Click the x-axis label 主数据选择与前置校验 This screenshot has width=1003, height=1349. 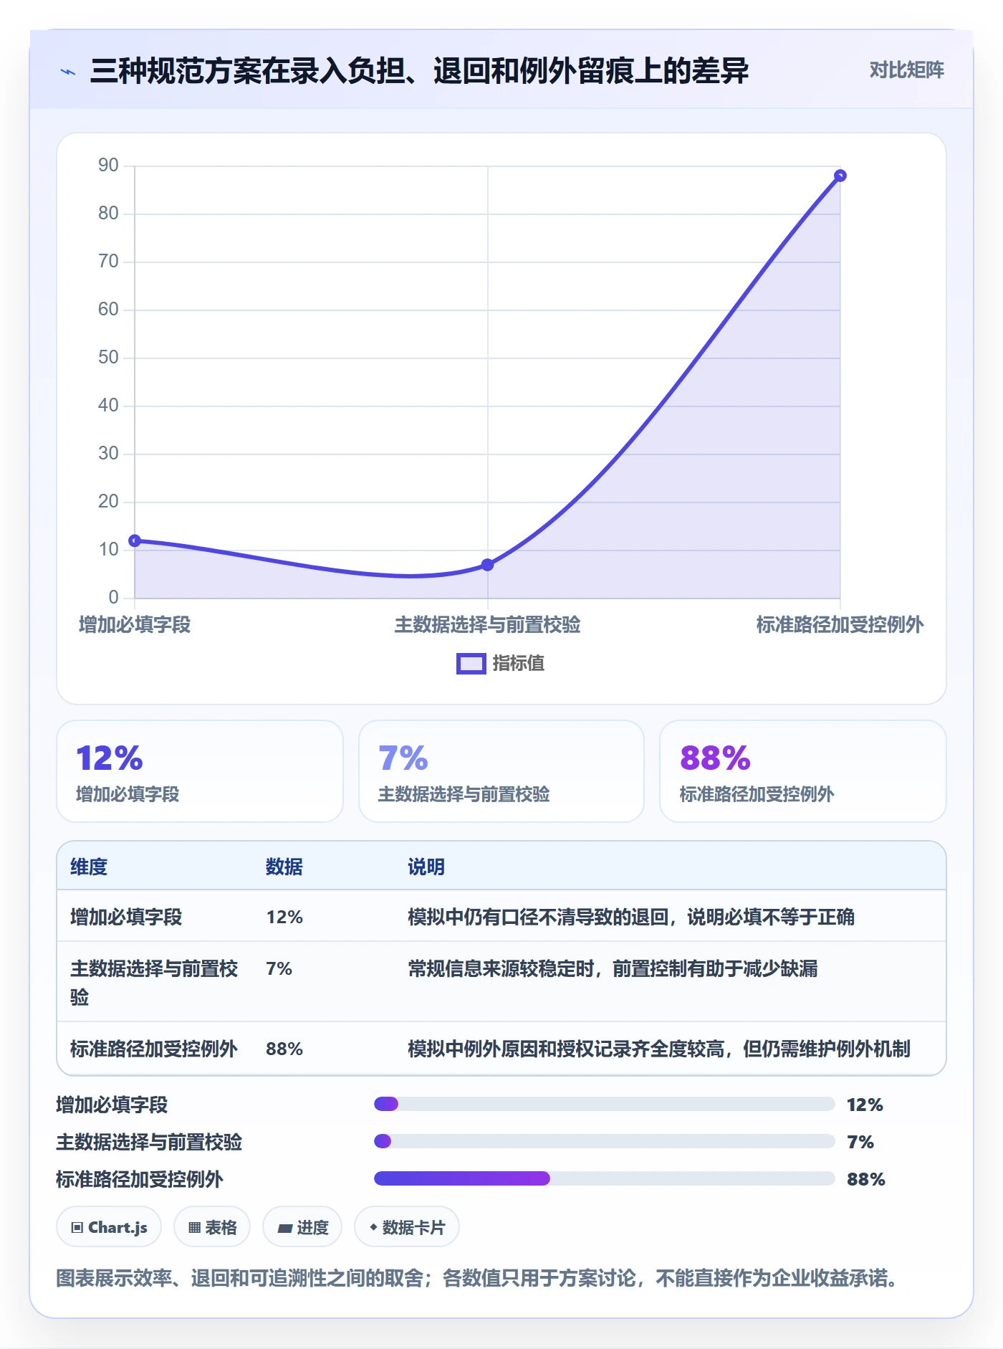487,624
